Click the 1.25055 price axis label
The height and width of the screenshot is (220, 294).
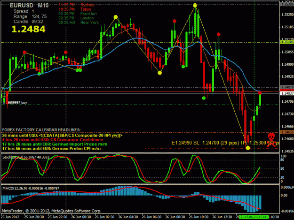(x=287, y=52)
